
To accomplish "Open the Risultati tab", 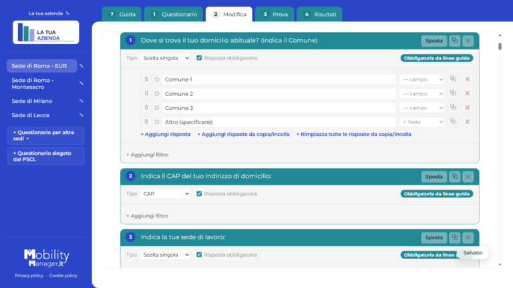I will (320, 15).
